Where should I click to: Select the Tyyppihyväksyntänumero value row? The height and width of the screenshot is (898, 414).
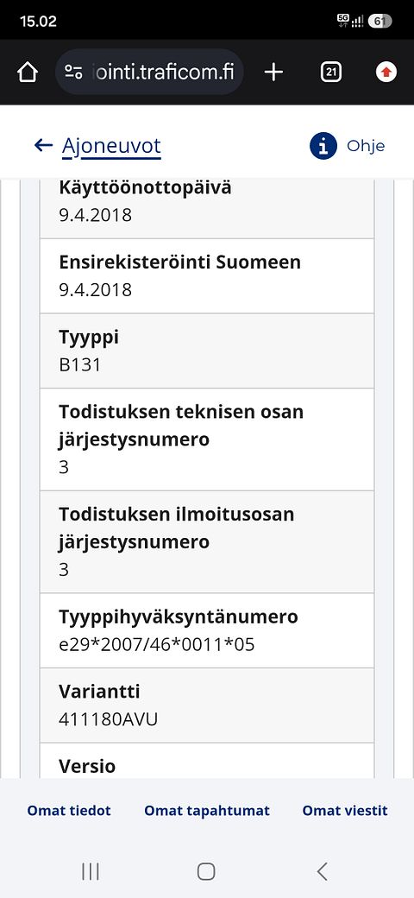coord(207,630)
